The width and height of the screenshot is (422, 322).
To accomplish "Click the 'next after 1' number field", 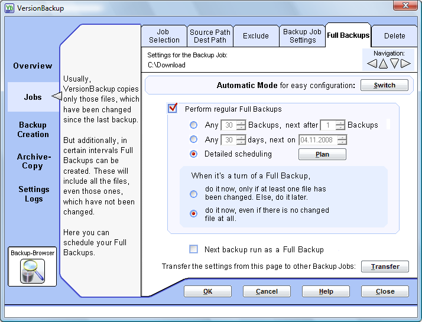I will point(328,125).
